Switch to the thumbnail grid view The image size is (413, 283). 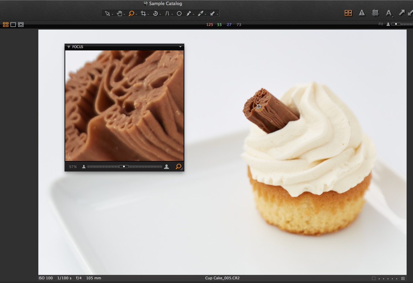pos(5,25)
